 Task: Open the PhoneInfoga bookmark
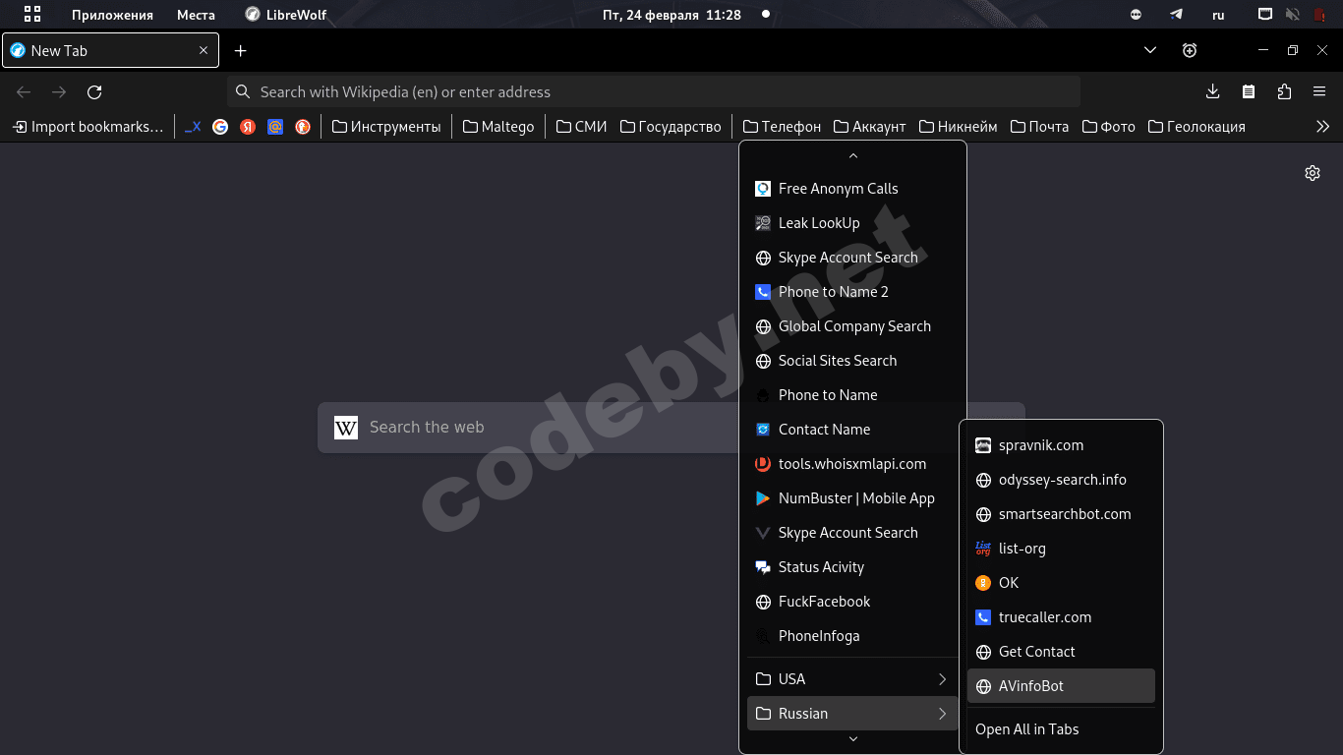(x=852, y=636)
